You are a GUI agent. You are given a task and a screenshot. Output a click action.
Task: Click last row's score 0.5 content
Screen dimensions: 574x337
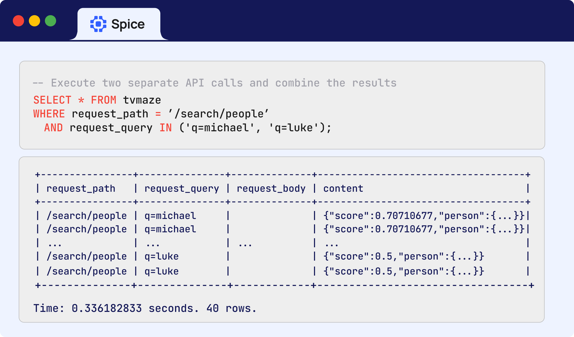[x=404, y=271]
